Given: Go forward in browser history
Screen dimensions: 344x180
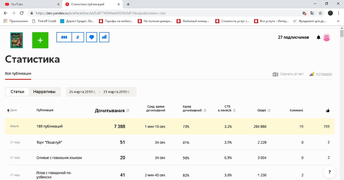Looking at the screenshot, I should coord(13,13).
